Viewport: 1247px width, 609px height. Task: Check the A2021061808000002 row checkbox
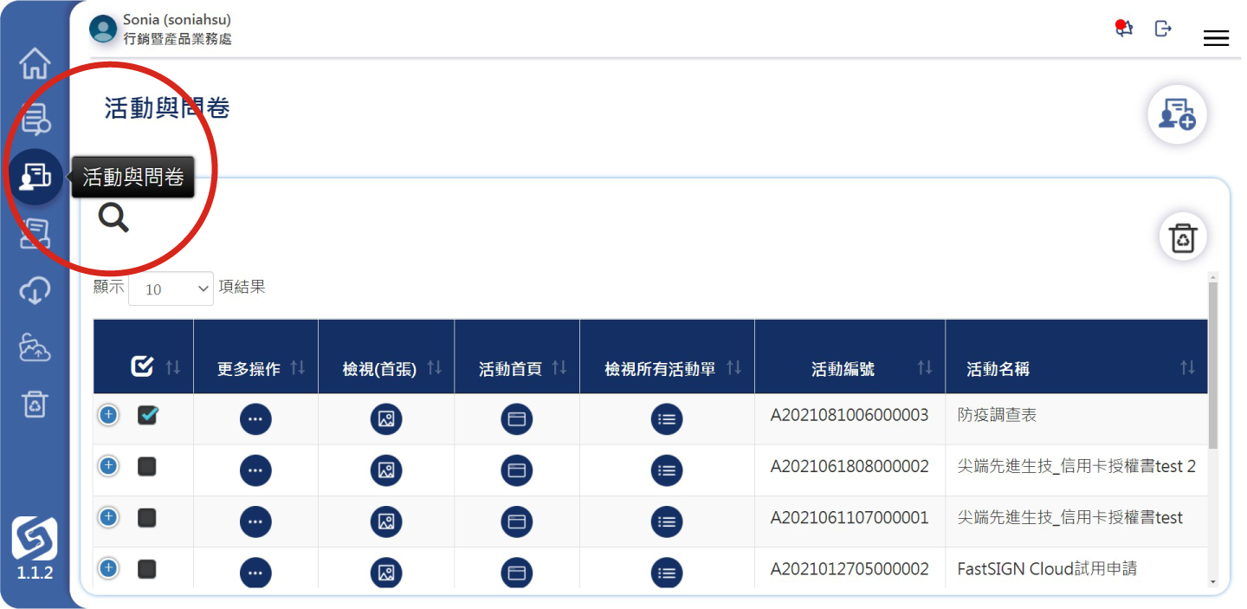click(x=147, y=467)
